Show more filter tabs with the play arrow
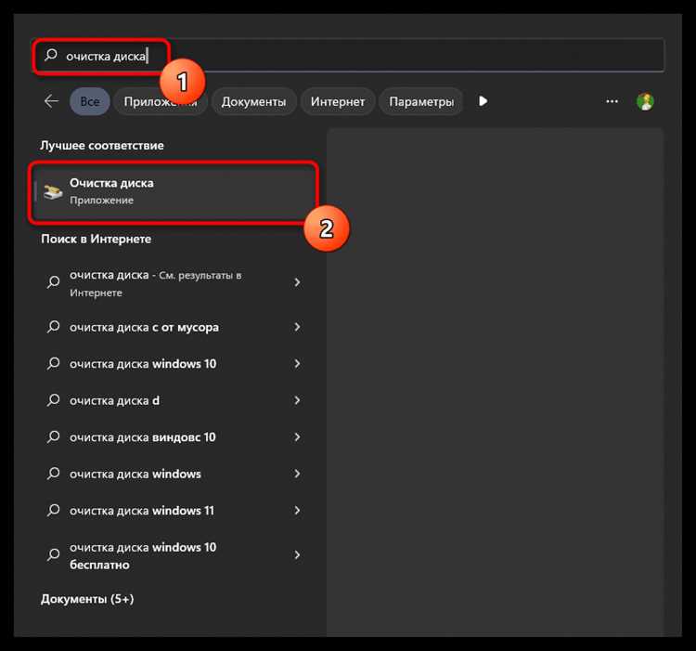Image resolution: width=696 pixels, height=651 pixels. pos(483,101)
